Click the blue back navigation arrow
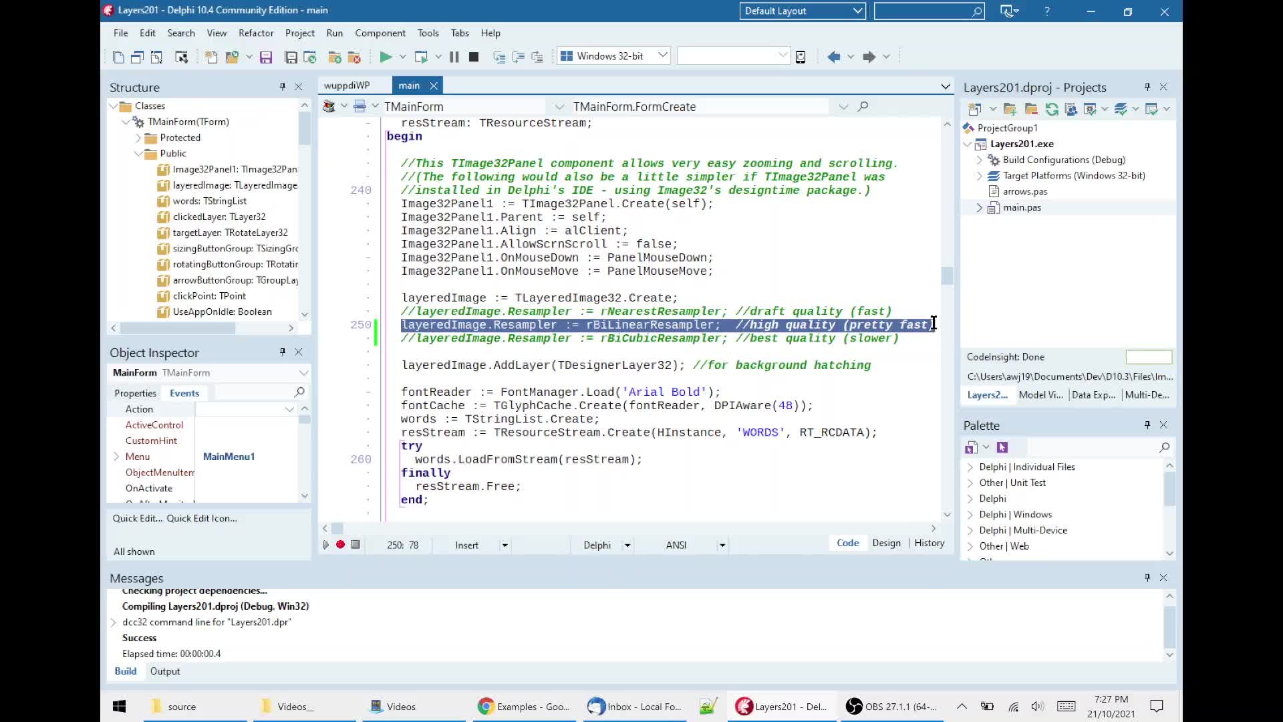This screenshot has height=722, width=1283. tap(833, 57)
